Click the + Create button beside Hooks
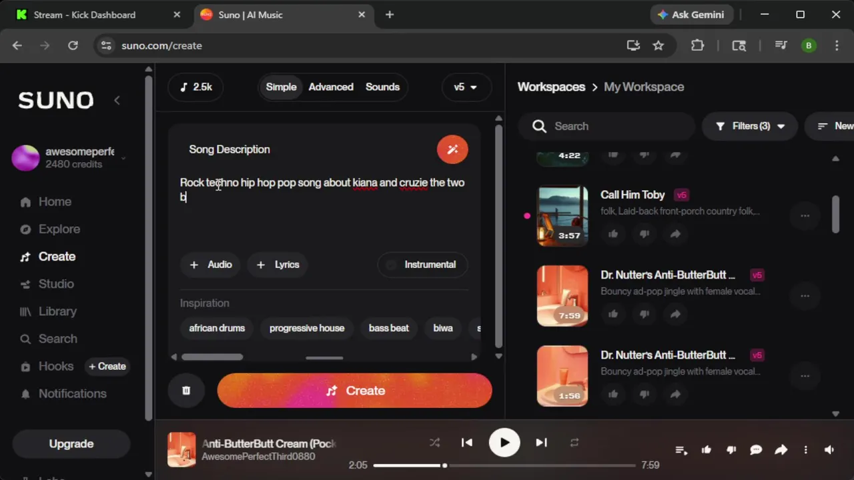 (x=107, y=366)
